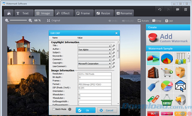Expand the Author dropdown
The width and height of the screenshot is (192, 116).
pos(110,50)
